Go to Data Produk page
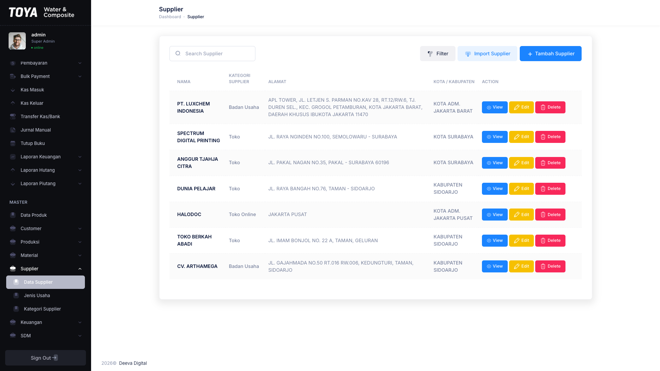This screenshot has width=660, height=371. click(x=45, y=215)
